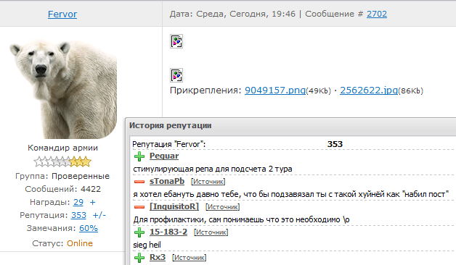Click the +/- reputation change button
456x265 pixels.
(99, 215)
